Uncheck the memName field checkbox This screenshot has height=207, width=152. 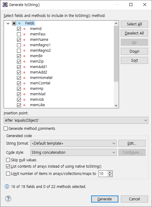point(19,40)
